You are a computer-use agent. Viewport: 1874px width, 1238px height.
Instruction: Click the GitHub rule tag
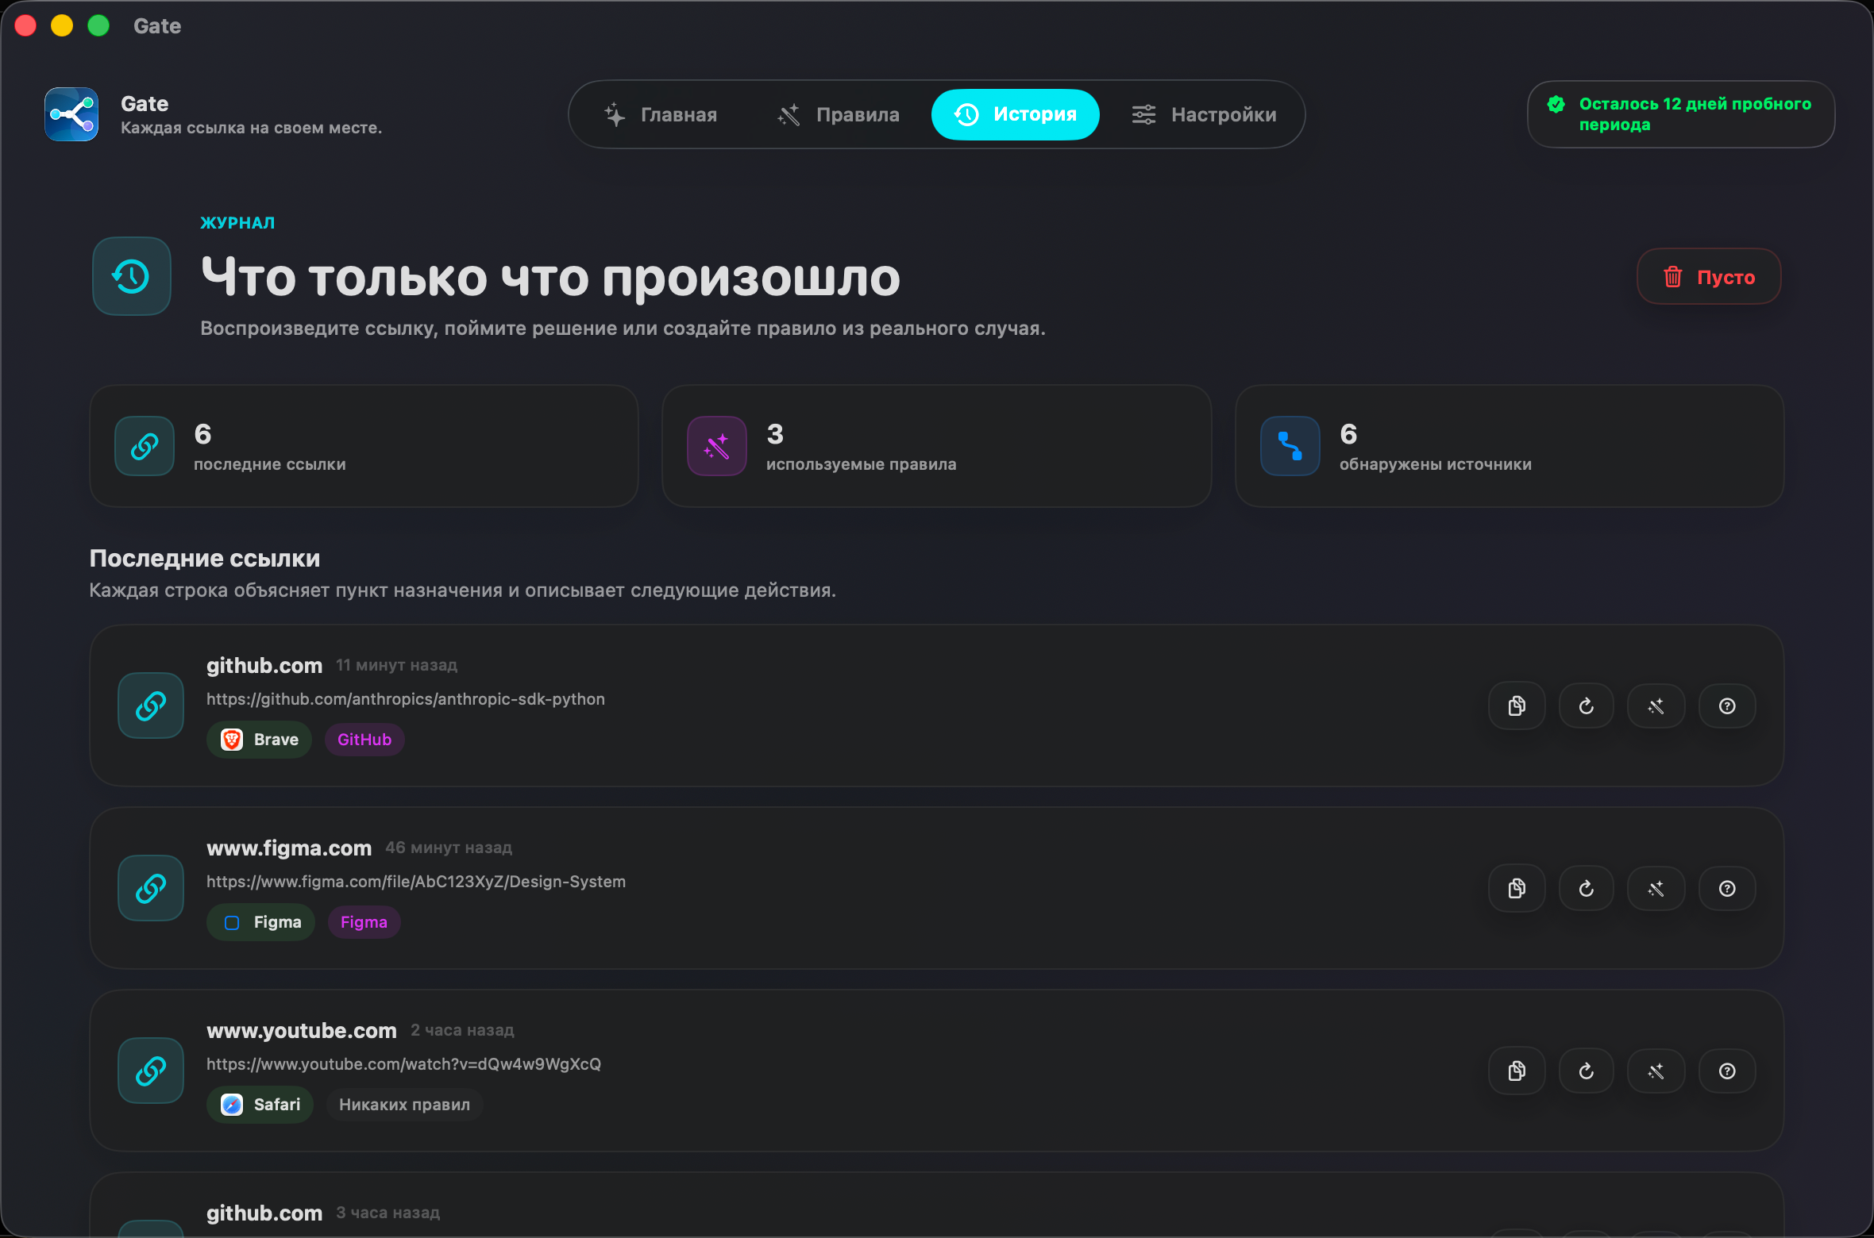[x=364, y=740]
